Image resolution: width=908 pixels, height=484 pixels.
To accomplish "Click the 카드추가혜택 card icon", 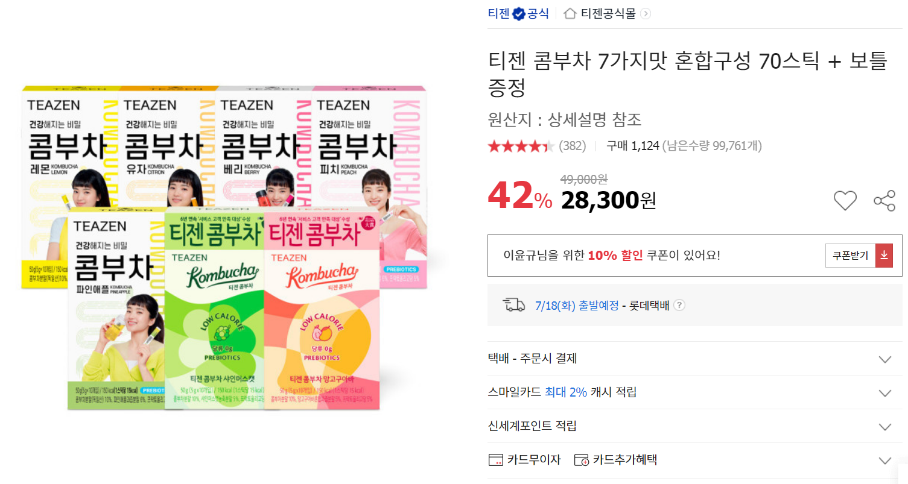I will click(x=582, y=460).
